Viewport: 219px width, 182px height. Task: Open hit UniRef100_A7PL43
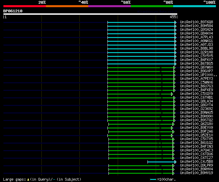click(x=196, y=37)
